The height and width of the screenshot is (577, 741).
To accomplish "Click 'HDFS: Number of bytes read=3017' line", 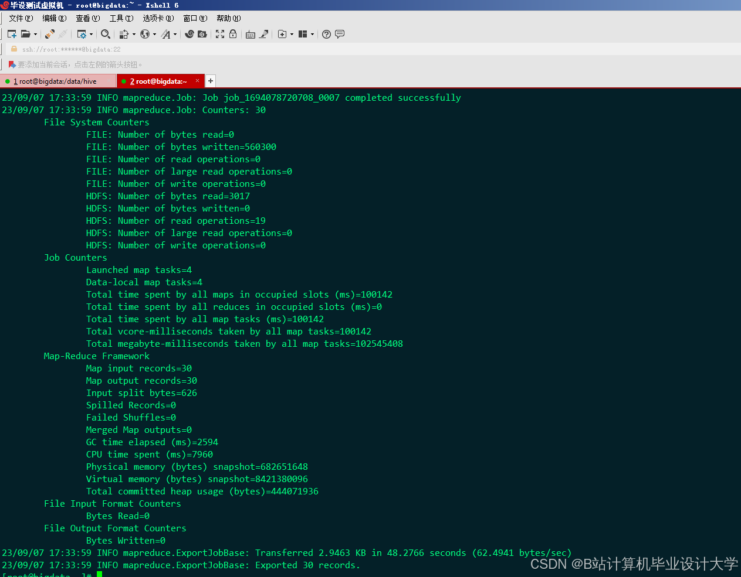I will click(168, 196).
